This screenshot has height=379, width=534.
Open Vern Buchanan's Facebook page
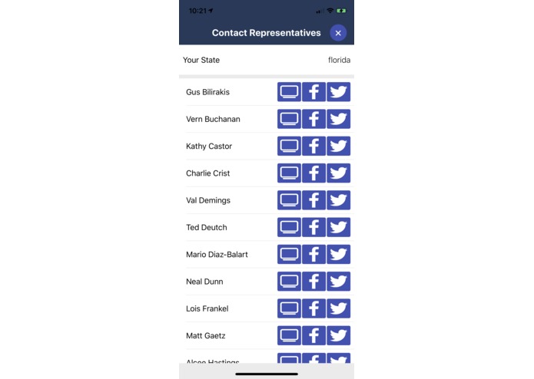[313, 119]
